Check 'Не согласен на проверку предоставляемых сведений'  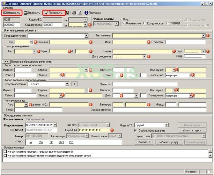point(5,151)
